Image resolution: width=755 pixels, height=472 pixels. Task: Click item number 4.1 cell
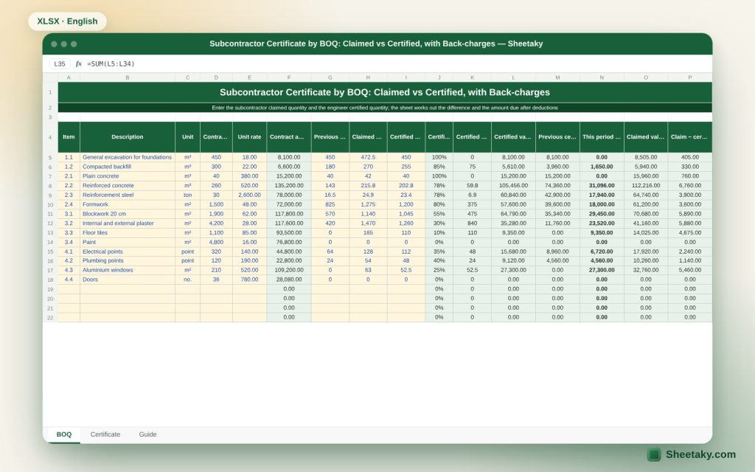[x=69, y=251]
